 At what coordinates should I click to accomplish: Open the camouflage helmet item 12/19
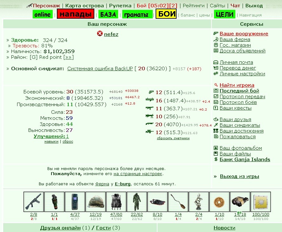click(x=96, y=201)
